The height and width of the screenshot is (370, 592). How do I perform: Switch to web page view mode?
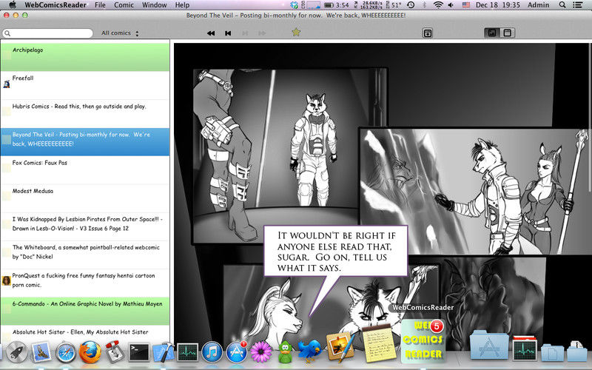(x=508, y=33)
